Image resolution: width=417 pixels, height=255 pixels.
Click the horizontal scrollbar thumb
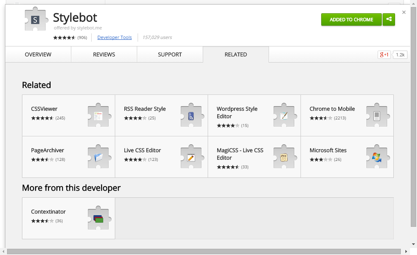coord(204,252)
